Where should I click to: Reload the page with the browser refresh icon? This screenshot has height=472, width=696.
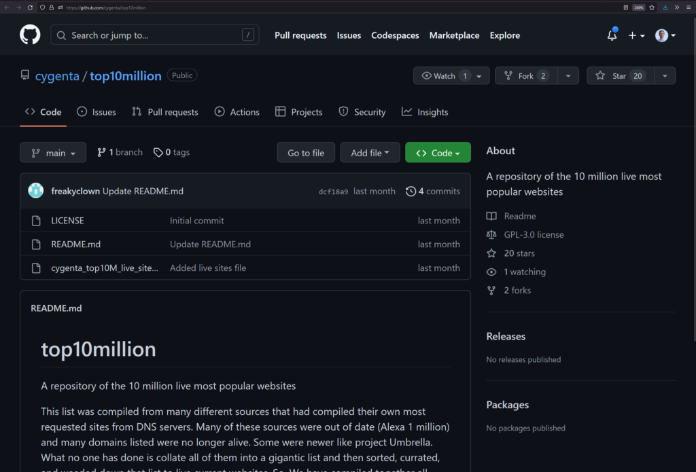[x=30, y=7]
